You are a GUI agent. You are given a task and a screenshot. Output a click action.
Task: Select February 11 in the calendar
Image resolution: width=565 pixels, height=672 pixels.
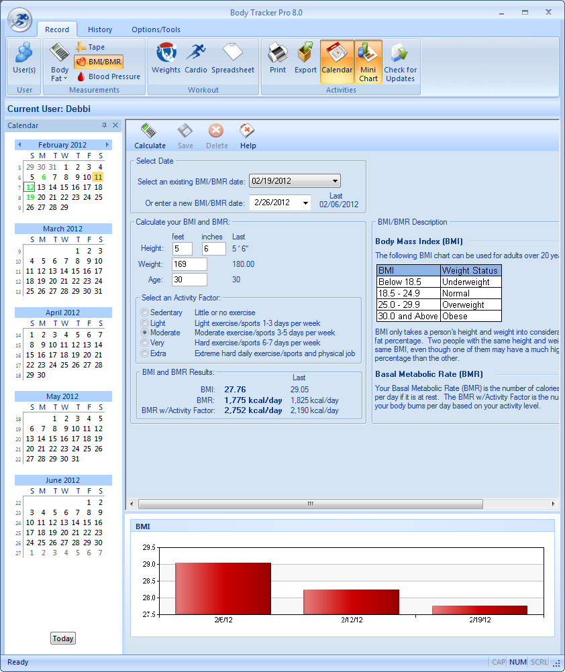pyautogui.click(x=98, y=177)
